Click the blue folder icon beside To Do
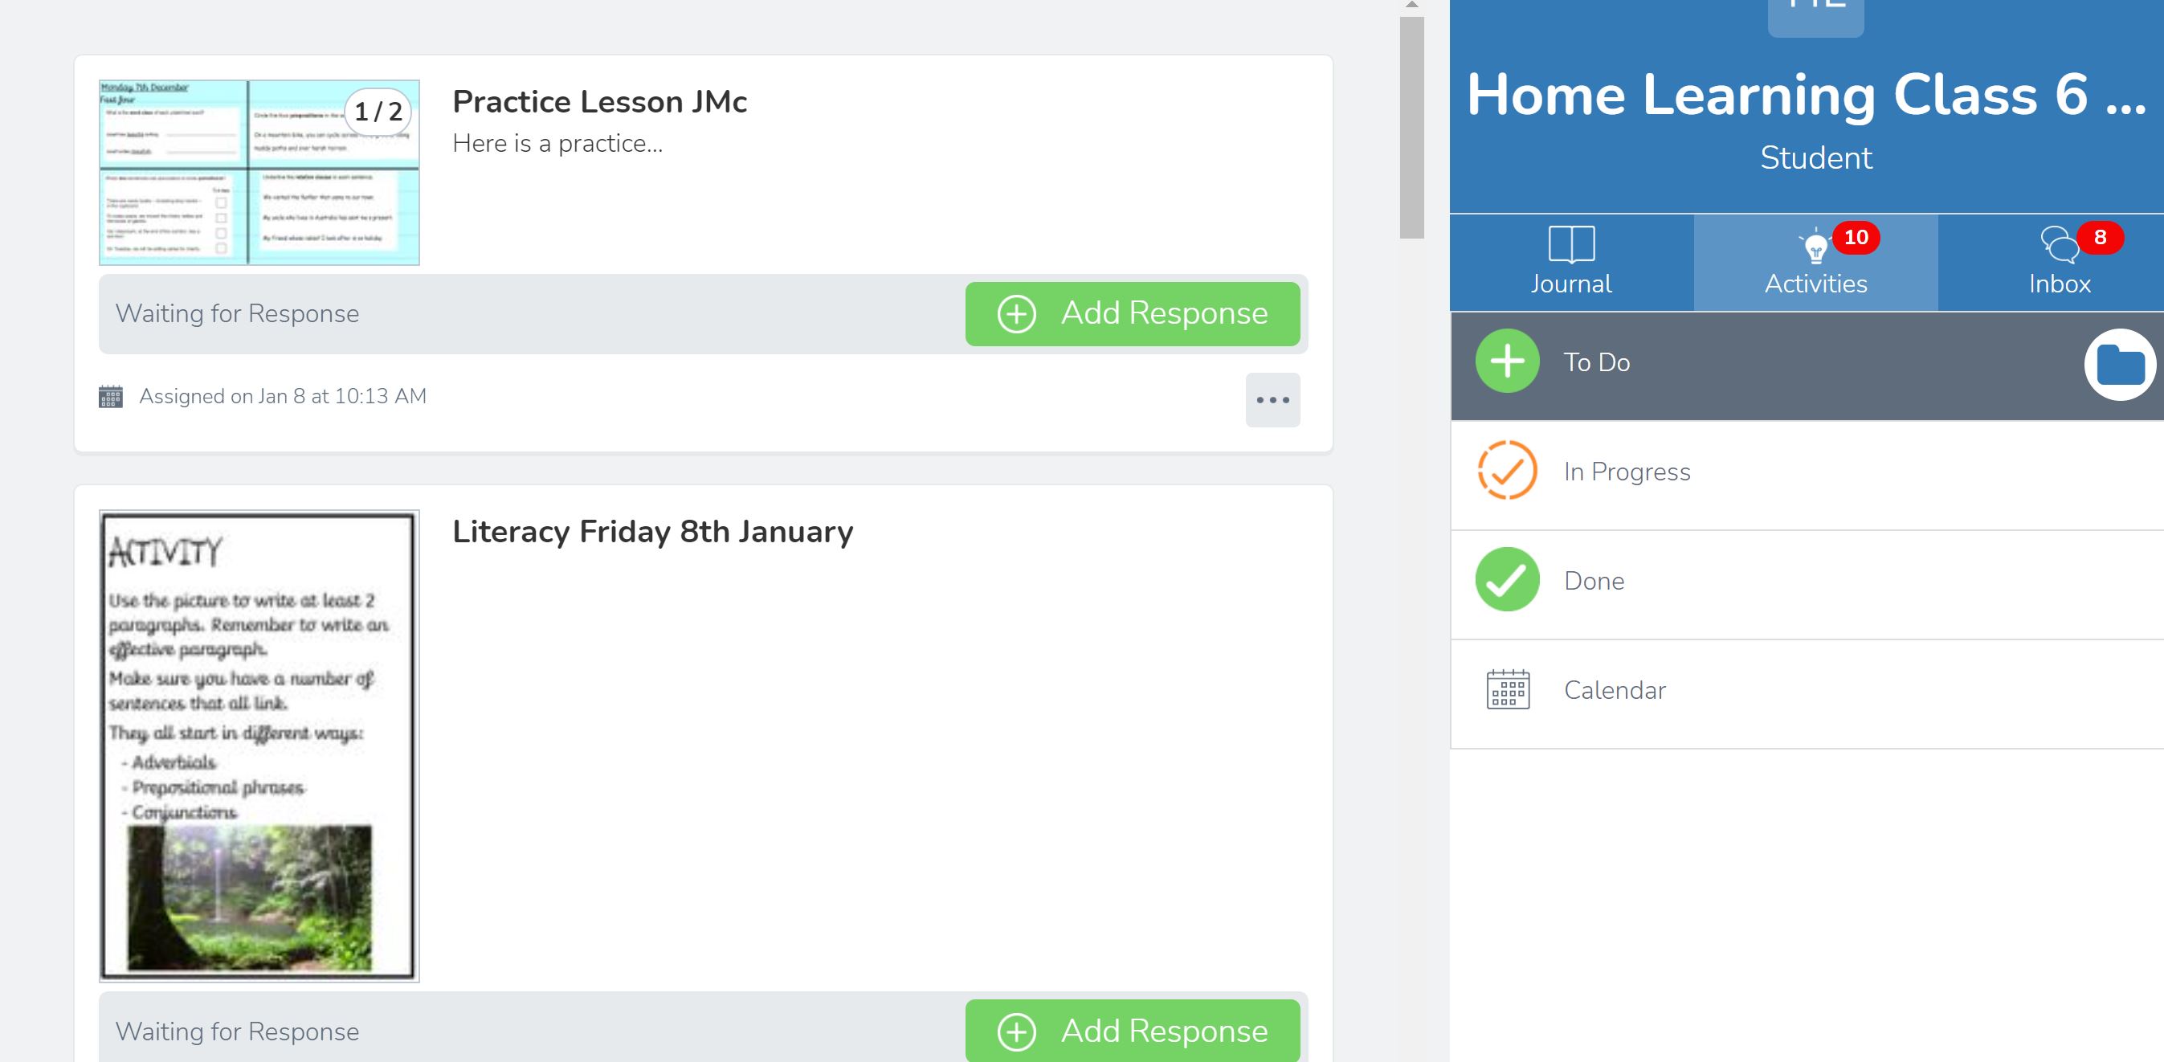 click(x=2120, y=365)
